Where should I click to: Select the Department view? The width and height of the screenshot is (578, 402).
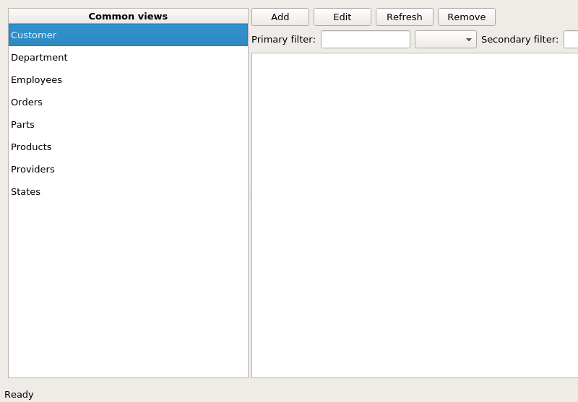[128, 58]
